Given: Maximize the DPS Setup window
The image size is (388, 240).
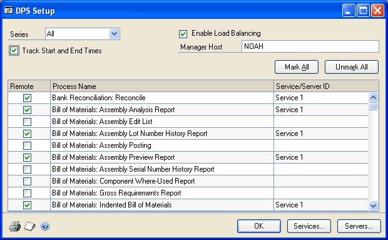Looking at the screenshot, I should (x=363, y=11).
